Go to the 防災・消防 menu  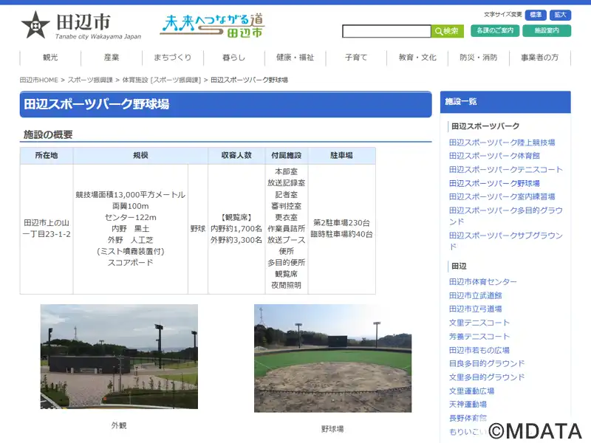tap(478, 58)
